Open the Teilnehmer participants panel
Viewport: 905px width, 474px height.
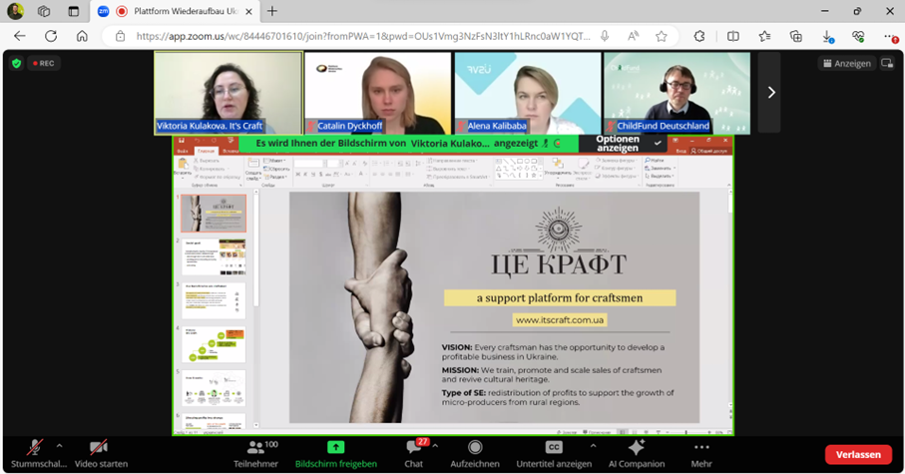(255, 454)
